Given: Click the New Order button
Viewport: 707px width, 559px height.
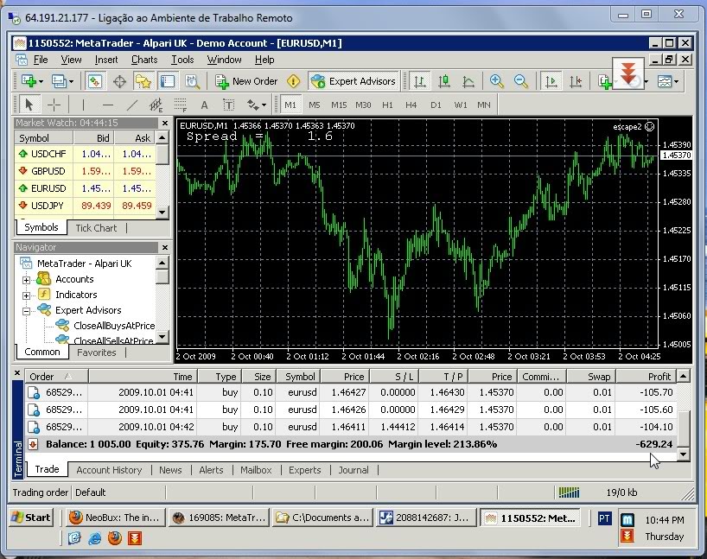Looking at the screenshot, I should 246,81.
